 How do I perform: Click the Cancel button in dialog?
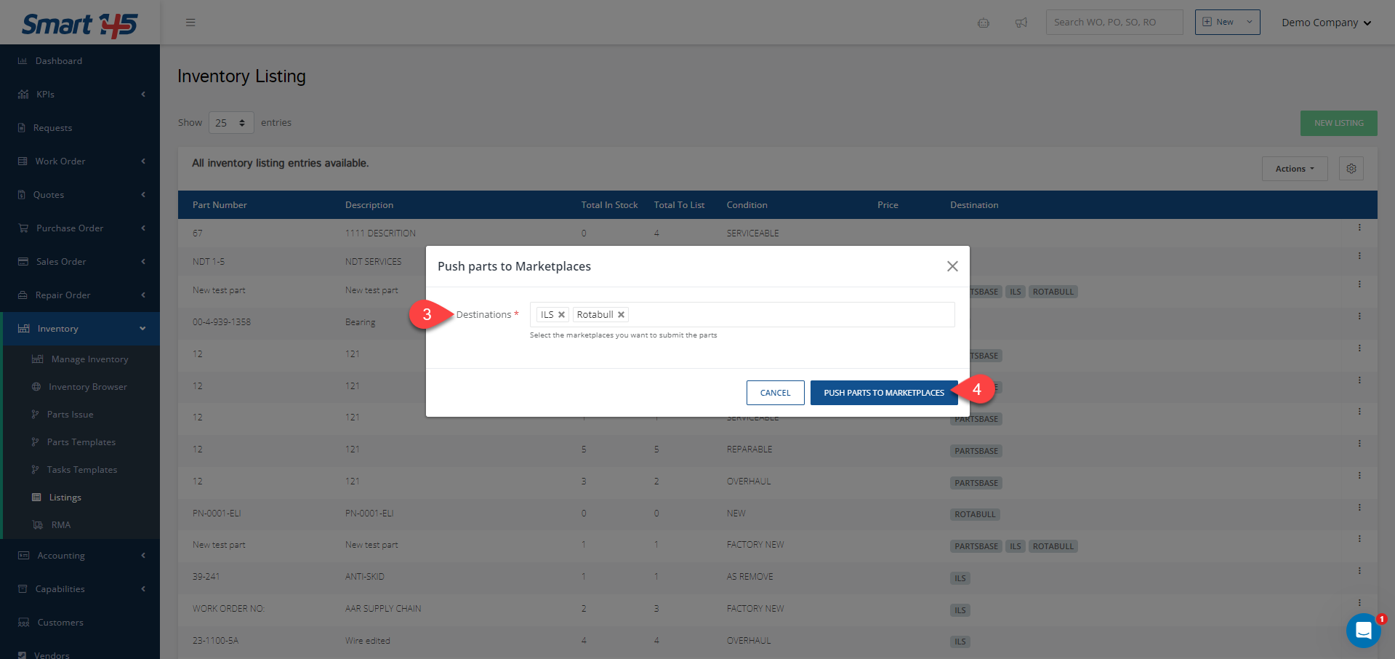tap(775, 393)
